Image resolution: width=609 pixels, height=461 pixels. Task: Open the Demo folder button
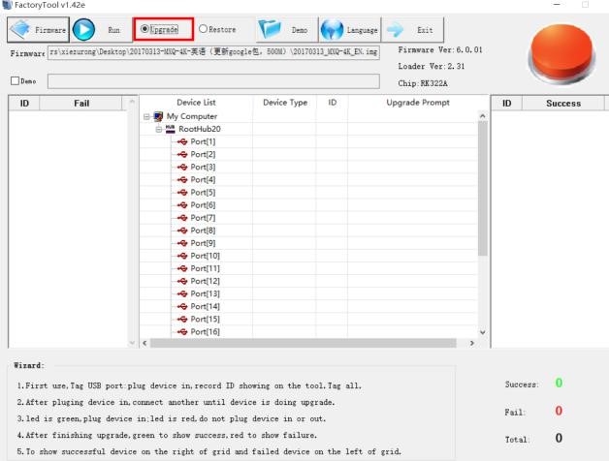[287, 29]
